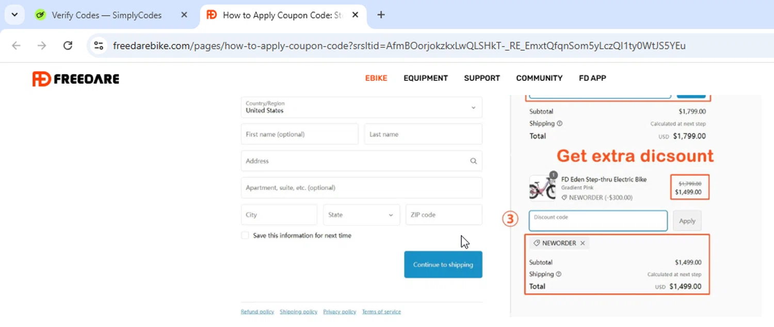Open the Shipping policy link
The image size is (774, 327).
point(298,312)
